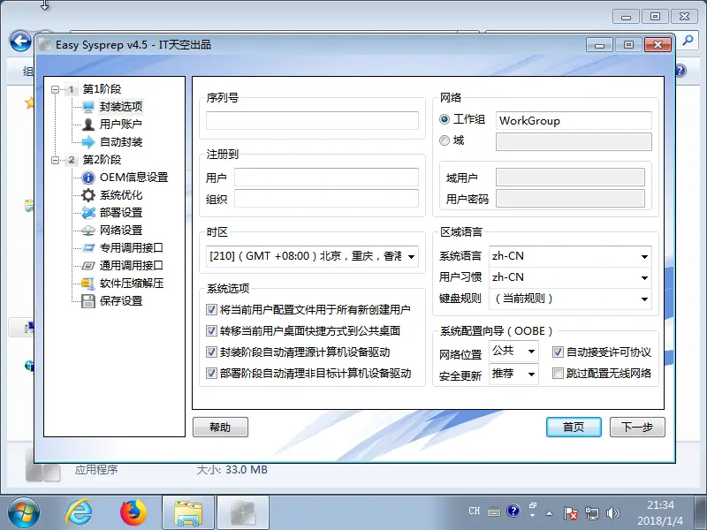
Task: Collapse the 第1阶段 tree node
Action: [x=55, y=89]
